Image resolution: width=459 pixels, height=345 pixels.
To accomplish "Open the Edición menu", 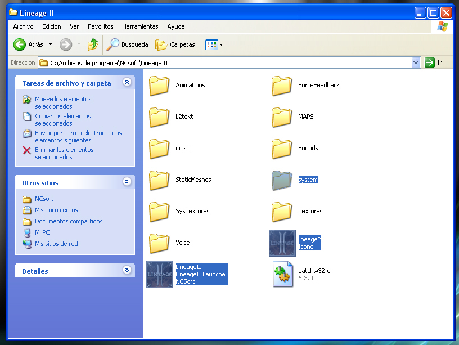I will click(52, 26).
